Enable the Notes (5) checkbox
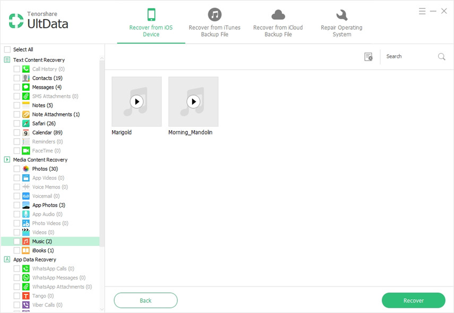The height and width of the screenshot is (313, 454). click(17, 105)
